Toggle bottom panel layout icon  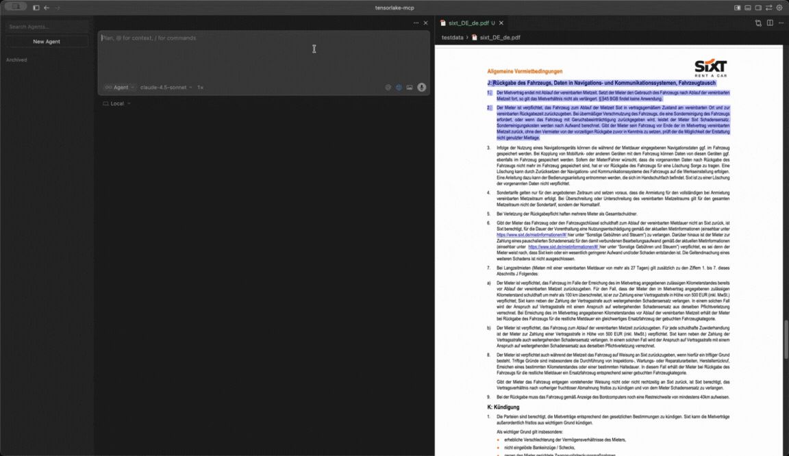coord(748,8)
